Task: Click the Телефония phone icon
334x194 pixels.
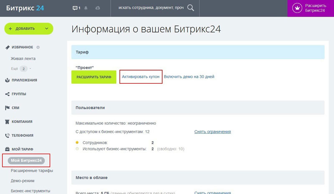Action: pos(8,135)
